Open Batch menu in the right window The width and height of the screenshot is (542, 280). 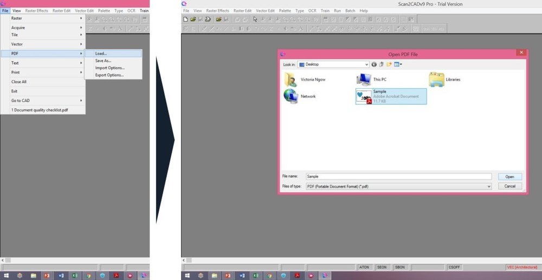tap(350, 11)
